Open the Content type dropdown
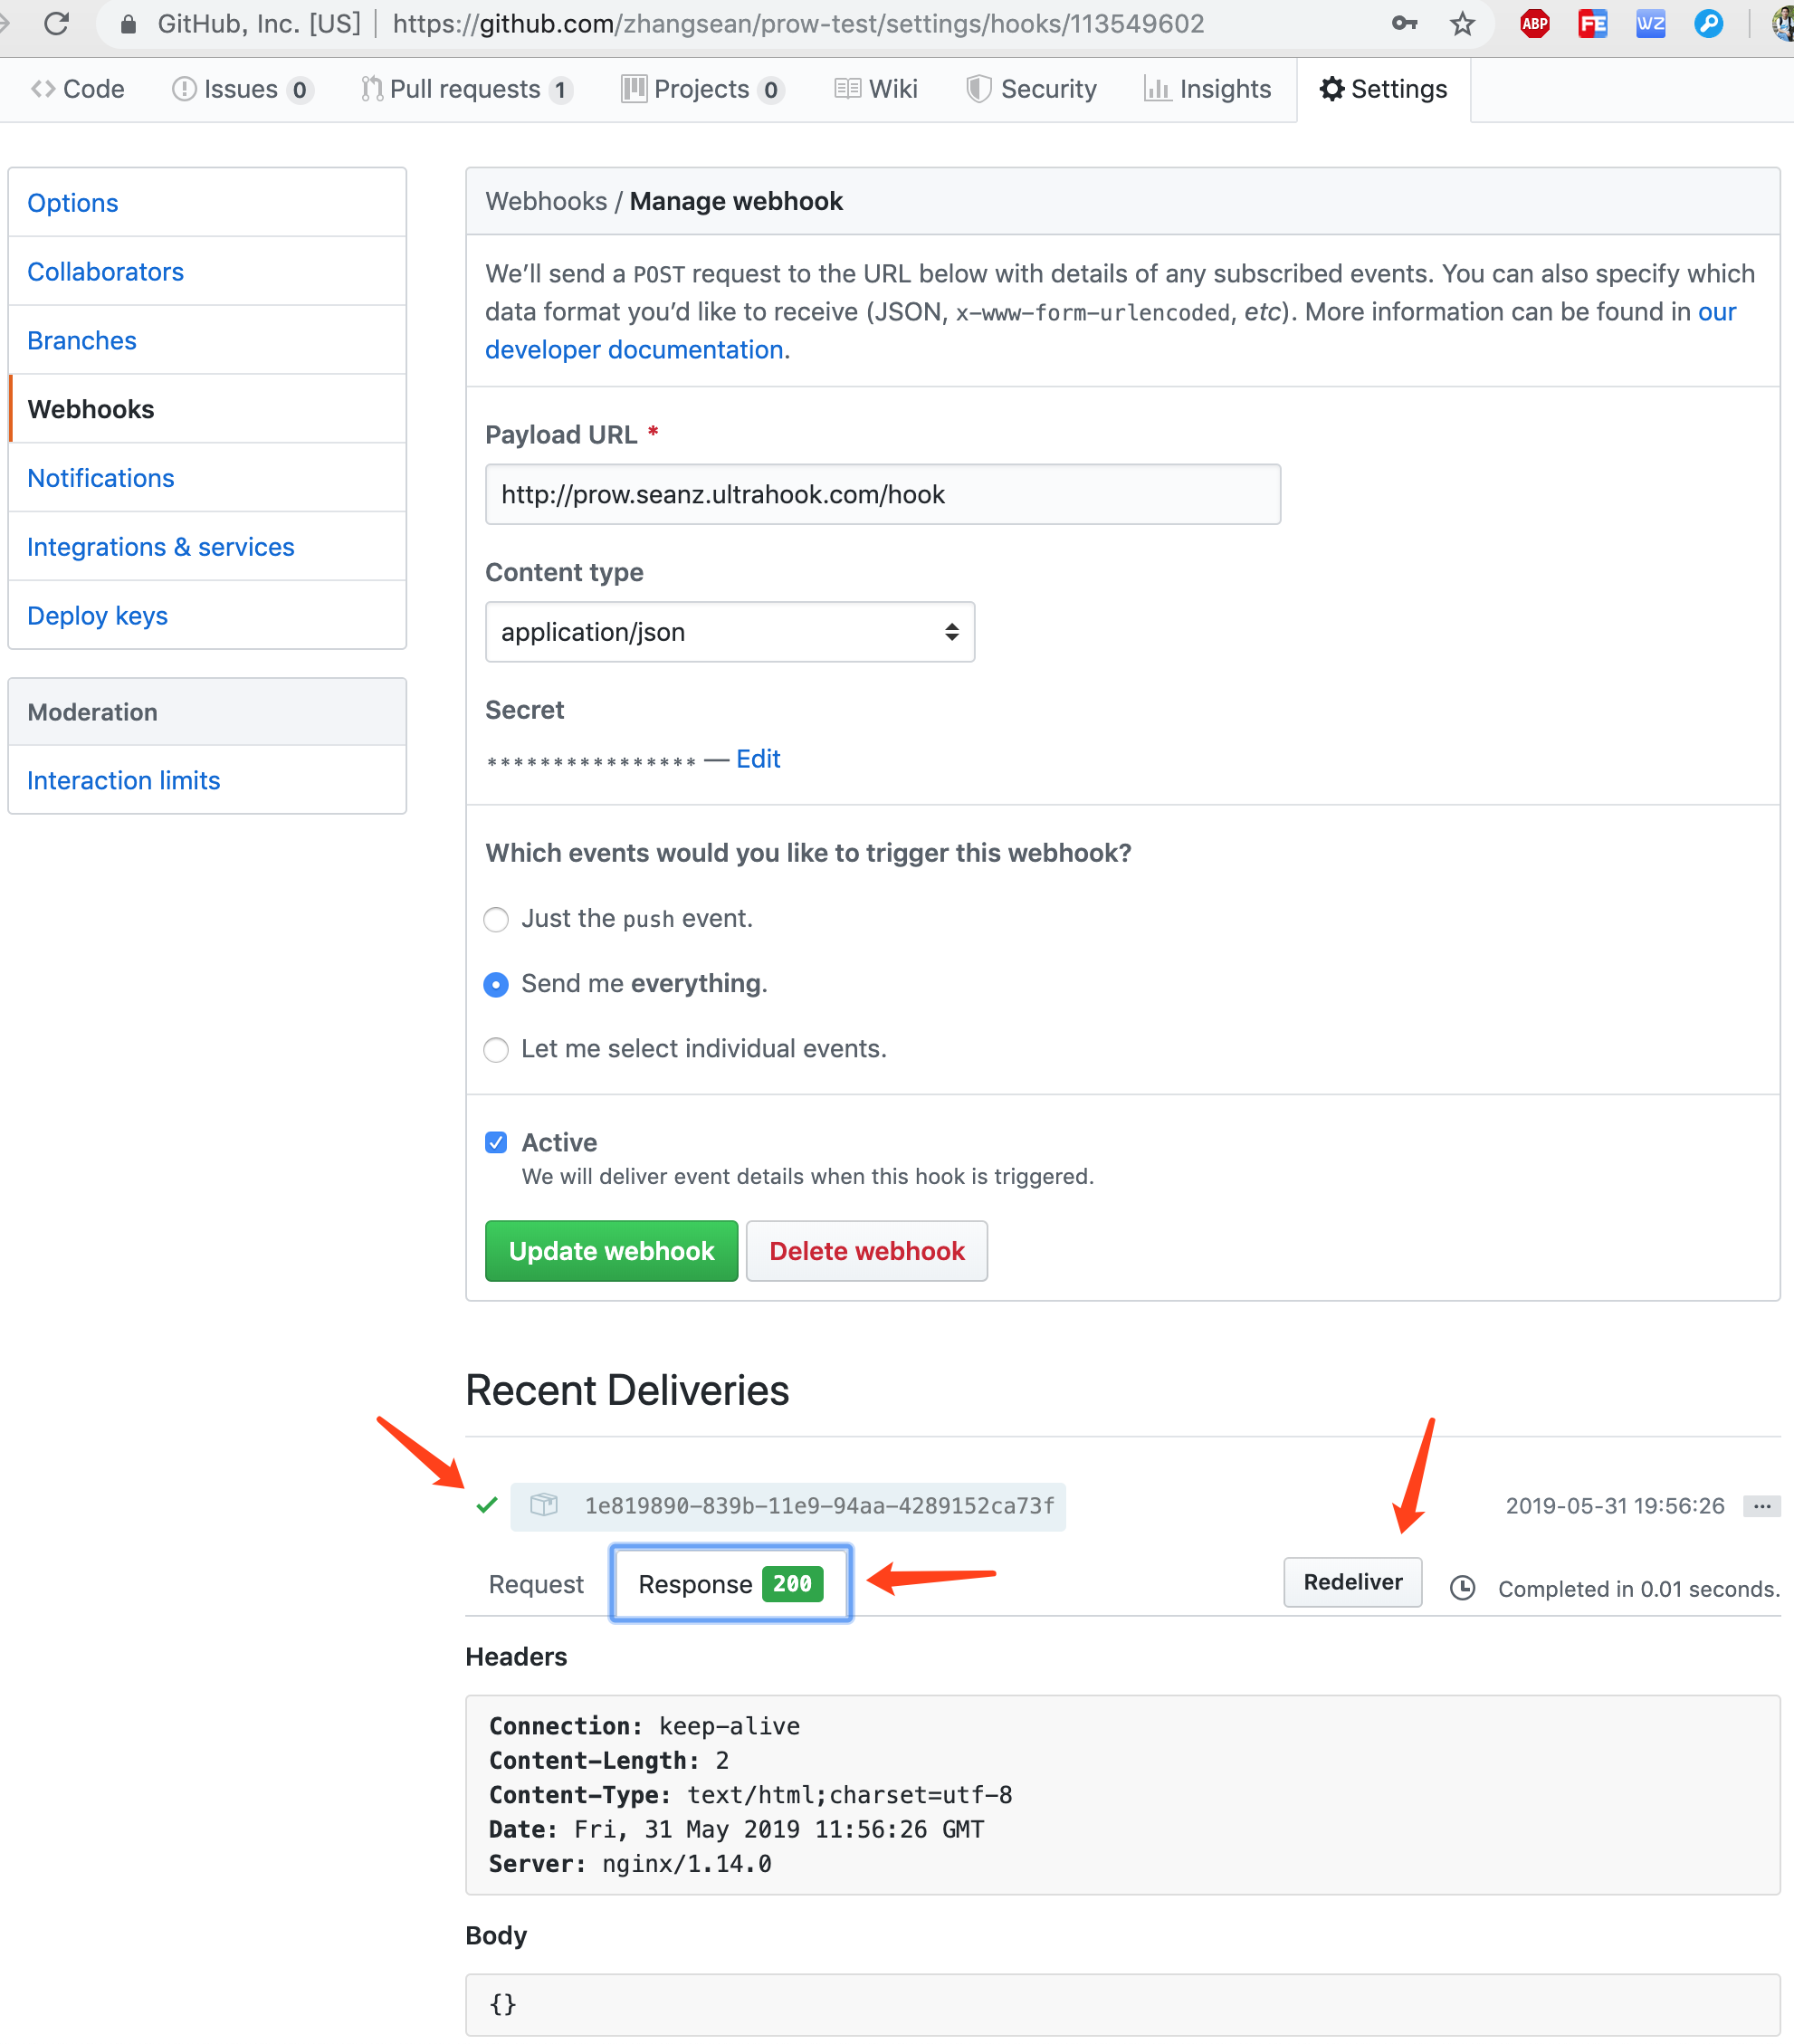Viewport: 1794px width, 2044px height. tap(729, 632)
